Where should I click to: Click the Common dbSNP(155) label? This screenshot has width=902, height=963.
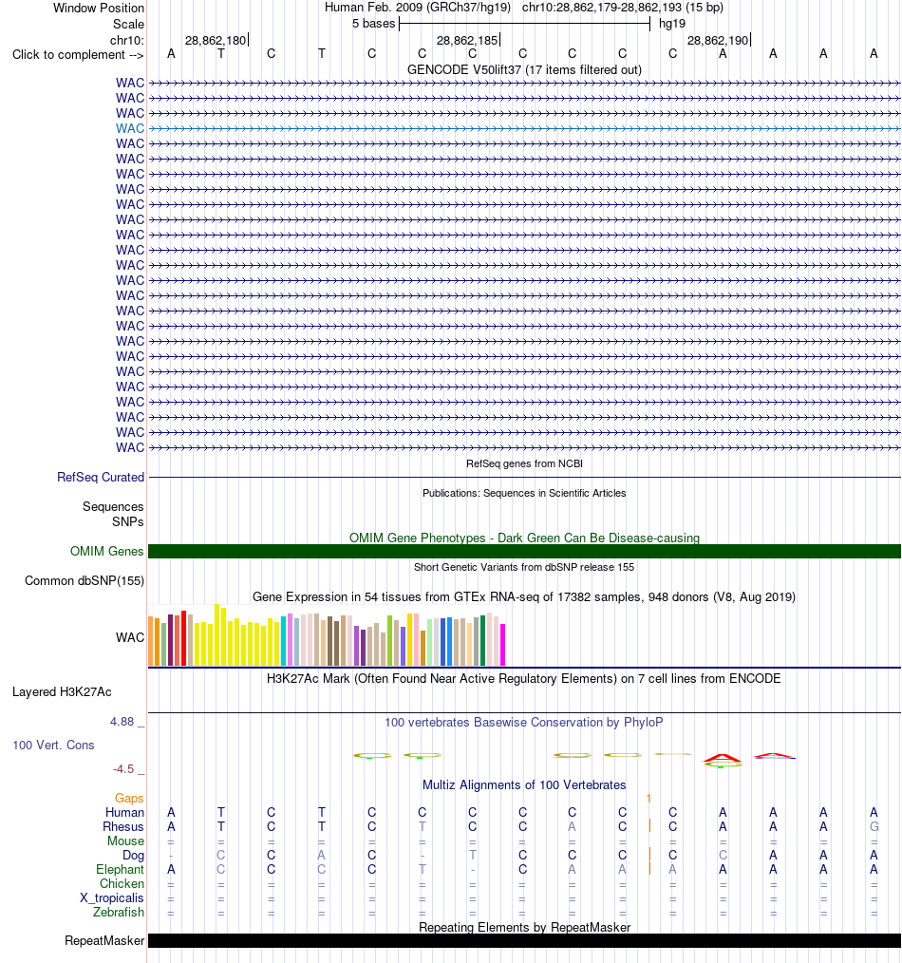point(85,581)
